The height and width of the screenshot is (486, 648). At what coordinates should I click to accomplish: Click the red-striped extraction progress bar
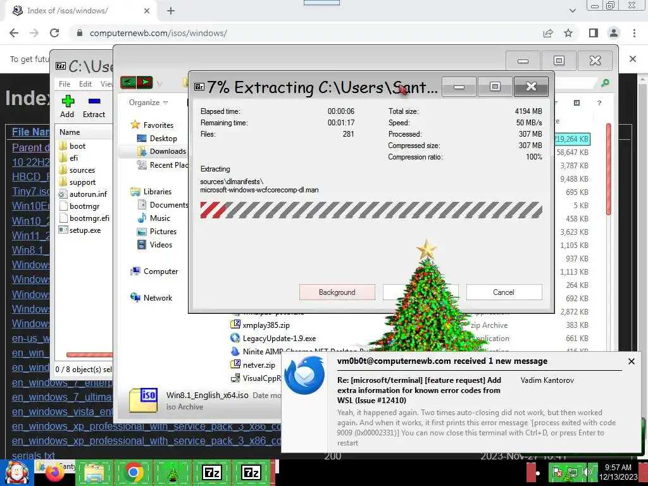coord(371,210)
